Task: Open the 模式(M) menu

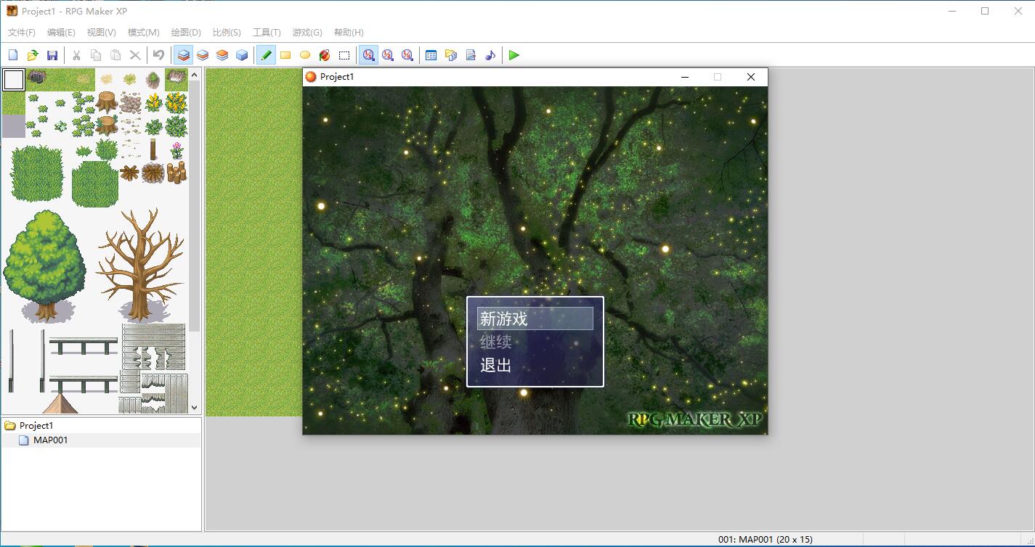Action: (143, 33)
